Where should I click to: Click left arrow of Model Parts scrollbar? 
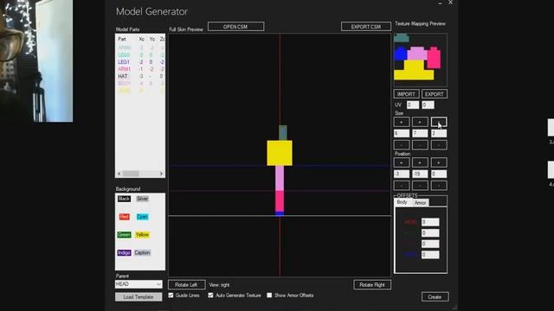coord(119,174)
